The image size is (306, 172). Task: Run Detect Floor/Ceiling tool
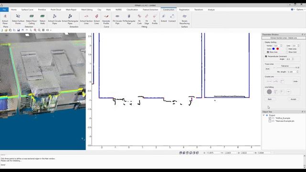click(32, 19)
